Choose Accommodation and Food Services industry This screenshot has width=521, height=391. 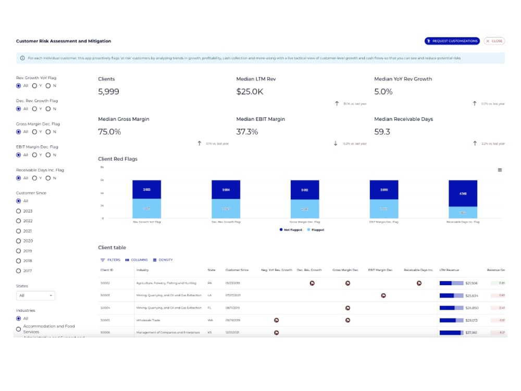tap(18, 328)
